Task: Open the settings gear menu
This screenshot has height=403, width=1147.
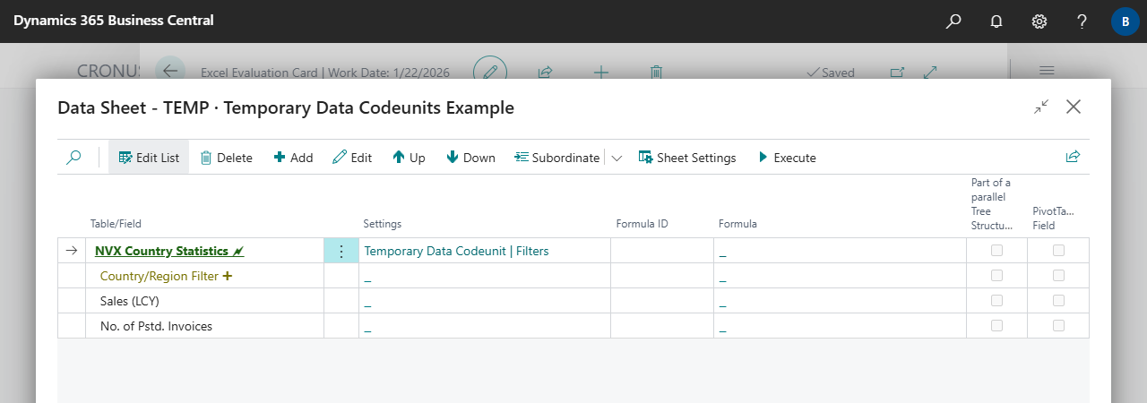Action: pyautogui.click(x=1039, y=21)
